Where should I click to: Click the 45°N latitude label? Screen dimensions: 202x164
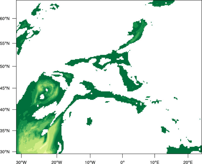5,88
